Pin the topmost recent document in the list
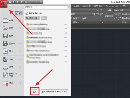Image resolution: width=130 pixels, height=98 pixels. click(66, 24)
